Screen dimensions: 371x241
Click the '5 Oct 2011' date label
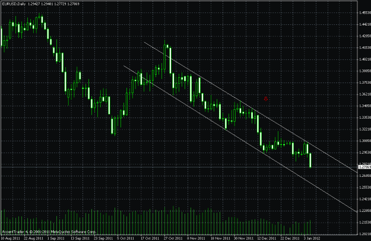tap(125, 238)
